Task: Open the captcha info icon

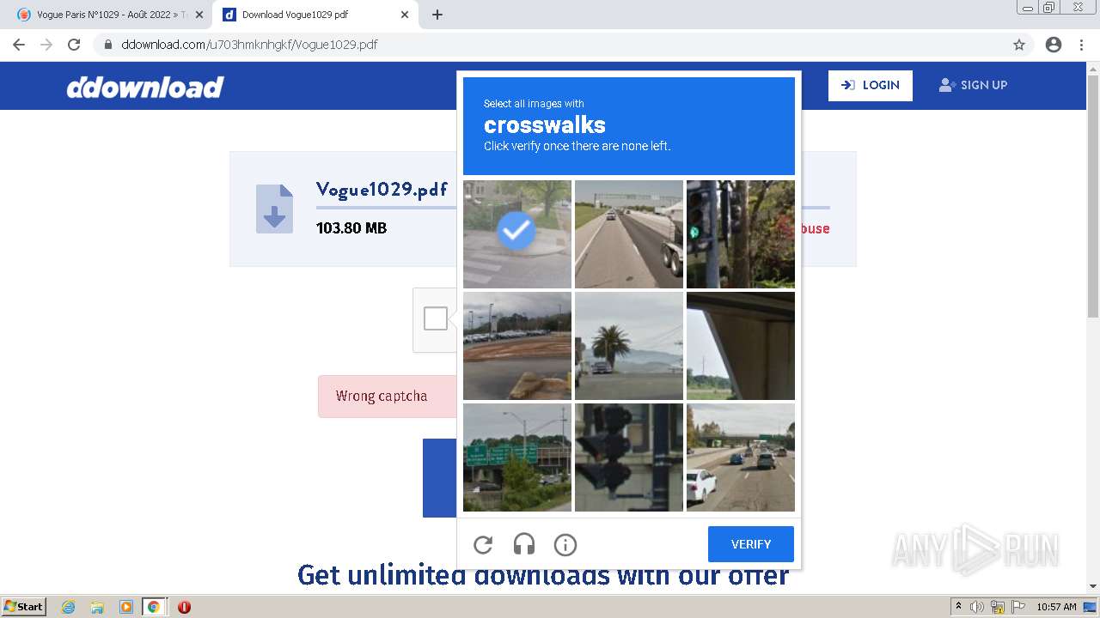Action: pos(565,544)
